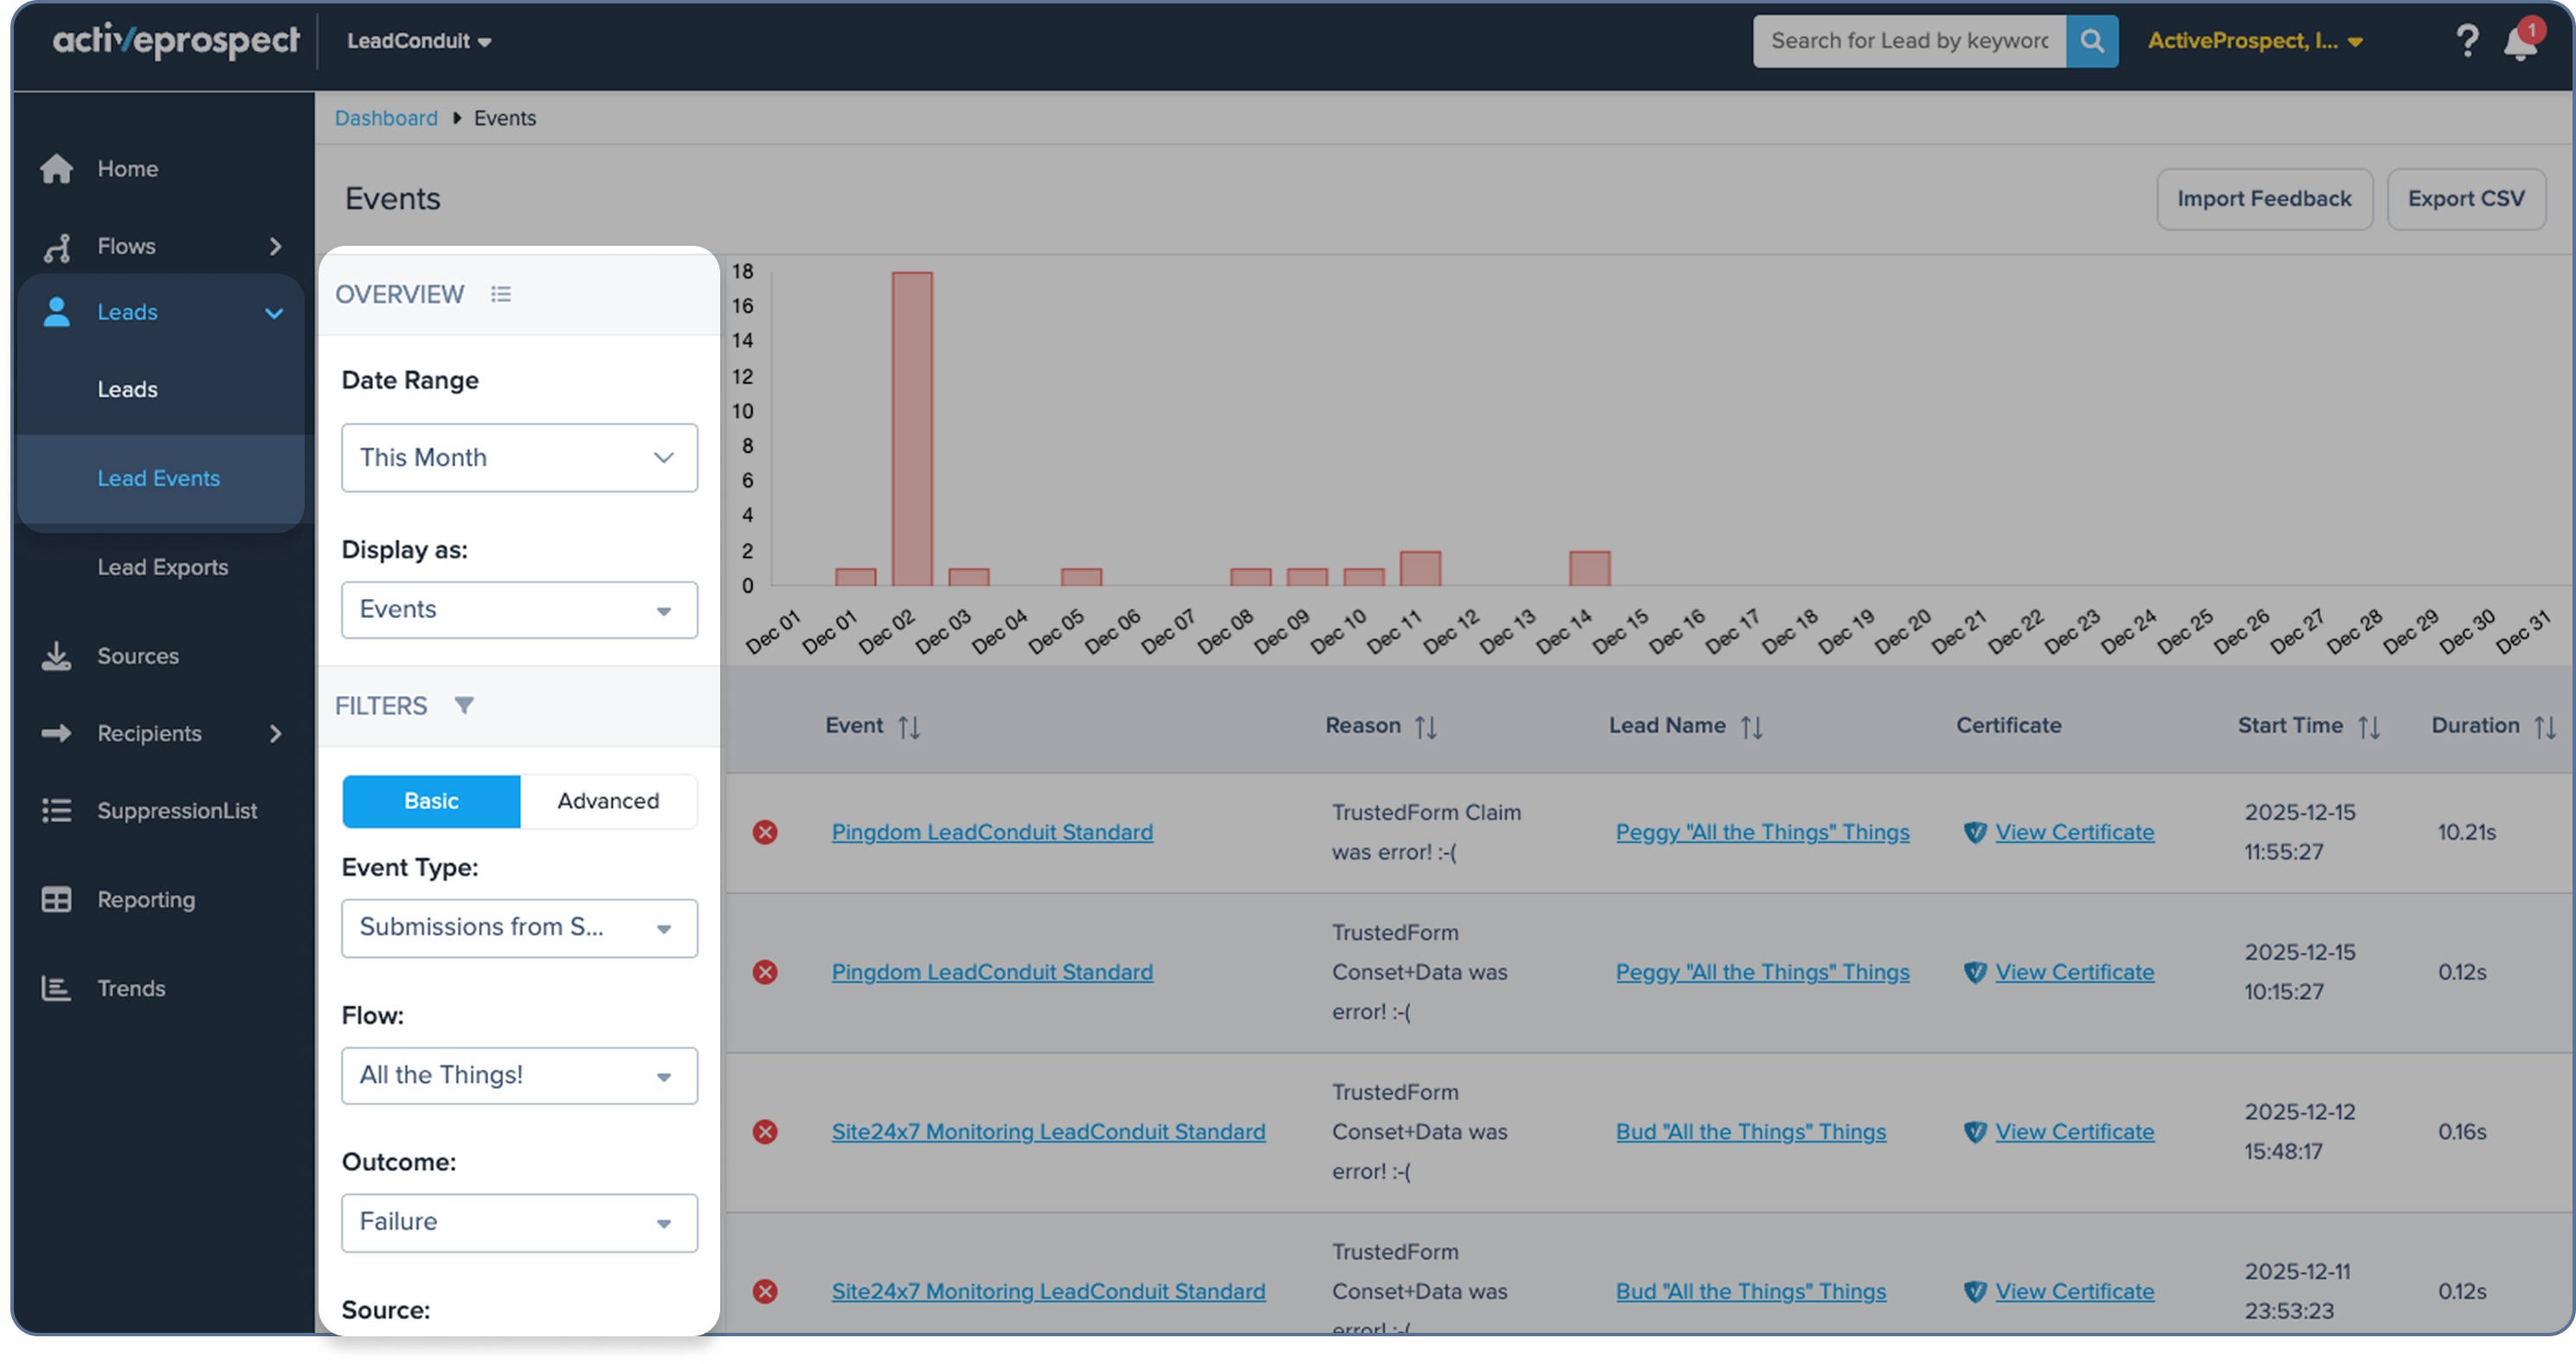Open the notifications bell icon
This screenshot has height=1364, width=2576.
pyautogui.click(x=2520, y=43)
